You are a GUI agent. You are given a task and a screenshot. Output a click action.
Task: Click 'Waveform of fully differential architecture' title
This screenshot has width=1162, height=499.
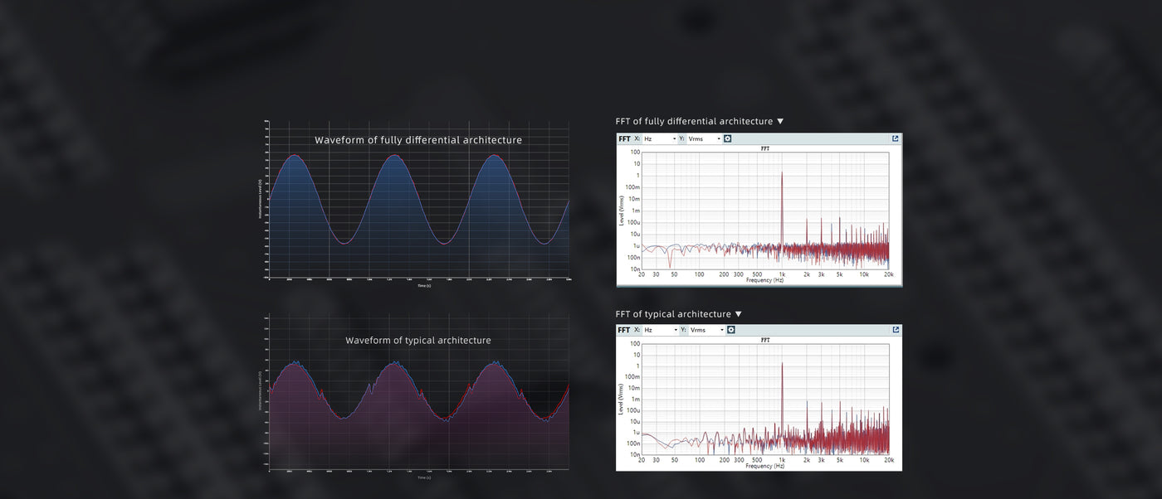418,140
